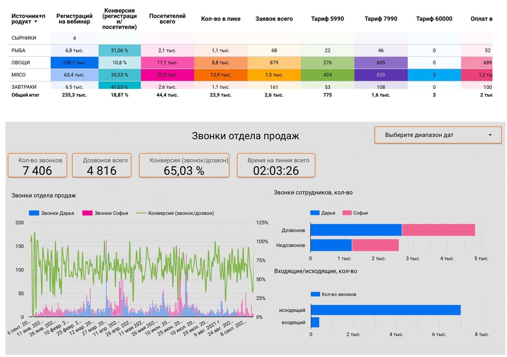Toggle Звонки Софья legend entry

(x=105, y=213)
